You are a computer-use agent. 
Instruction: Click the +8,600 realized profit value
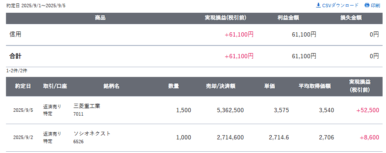[x=369, y=138]
